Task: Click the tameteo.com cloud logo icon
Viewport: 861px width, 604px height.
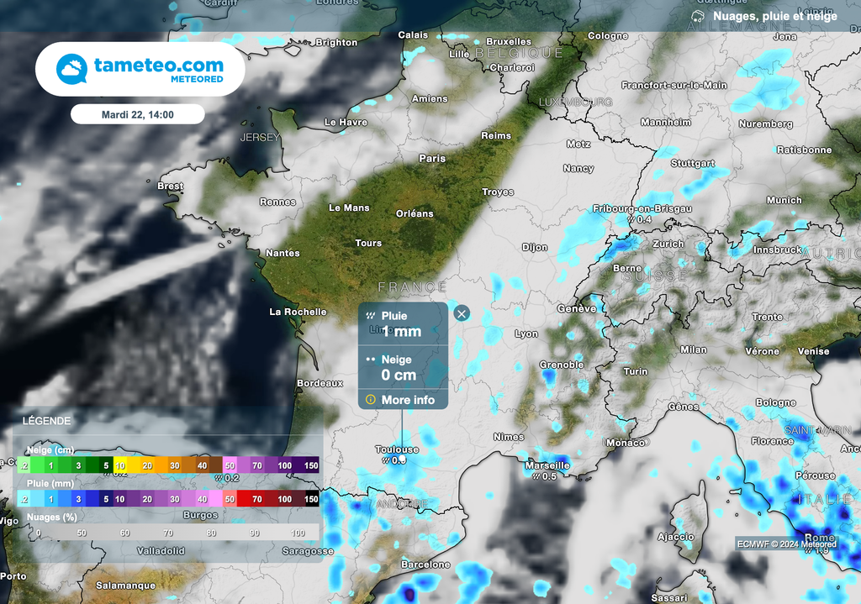Action: (x=70, y=67)
